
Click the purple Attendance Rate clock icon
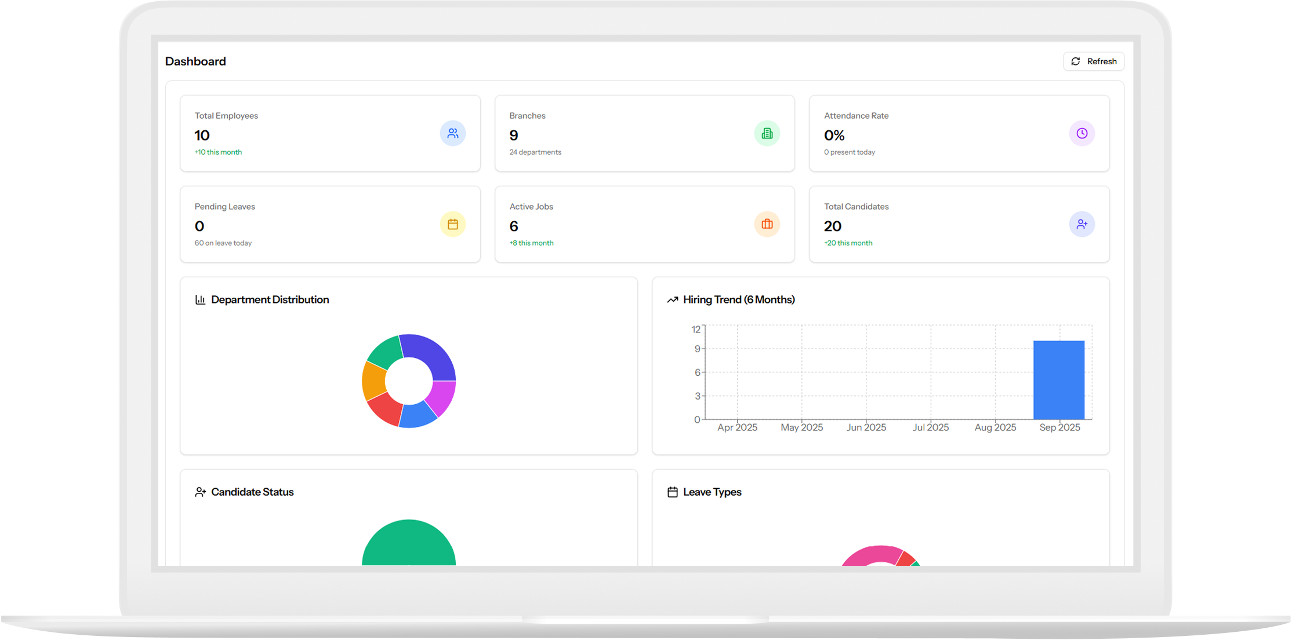coord(1081,133)
